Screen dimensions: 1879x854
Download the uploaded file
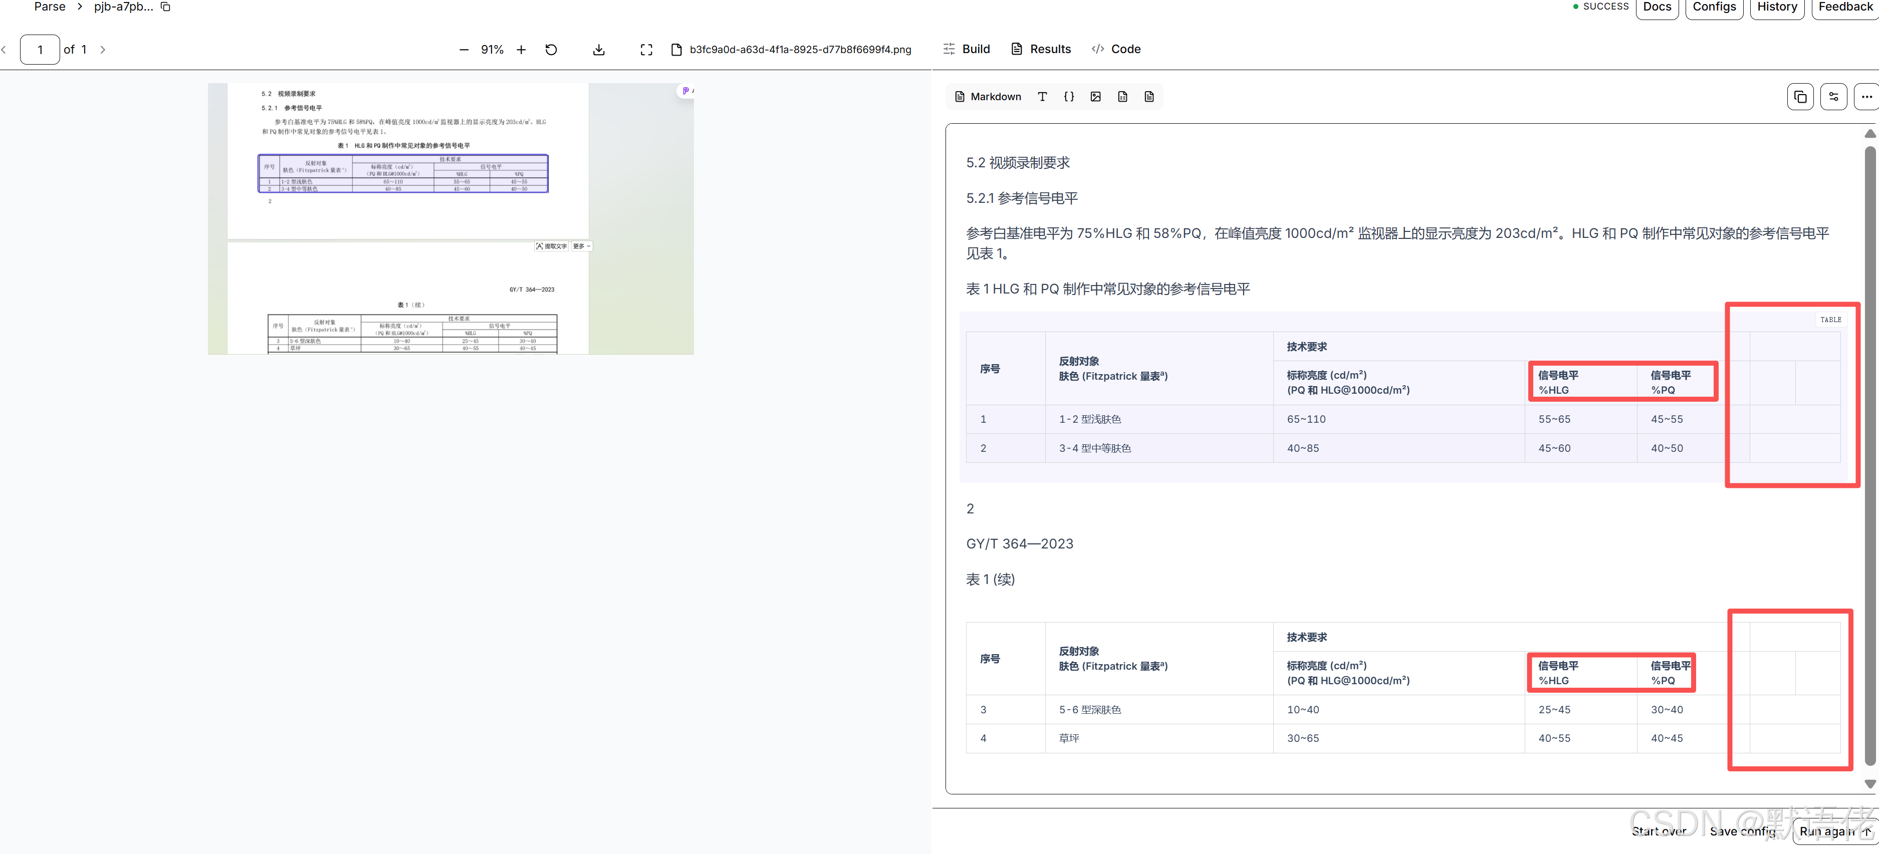[x=599, y=50]
